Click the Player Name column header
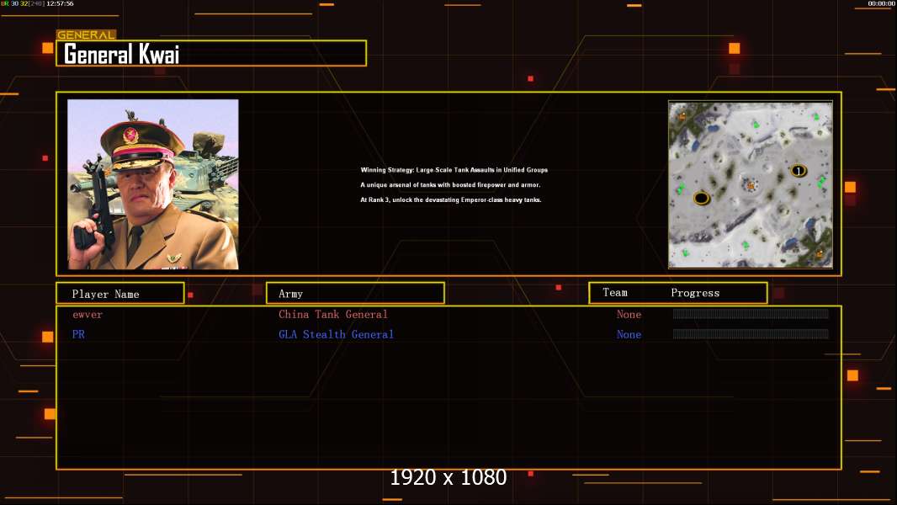Image resolution: width=897 pixels, height=505 pixels. tap(119, 294)
